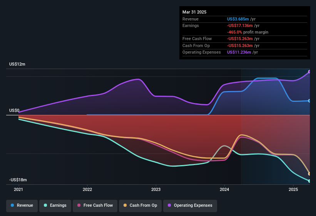Image resolution: width=316 pixels, height=216 pixels.
Task: Click the US$12m y-axis label
Action: pos(17,64)
